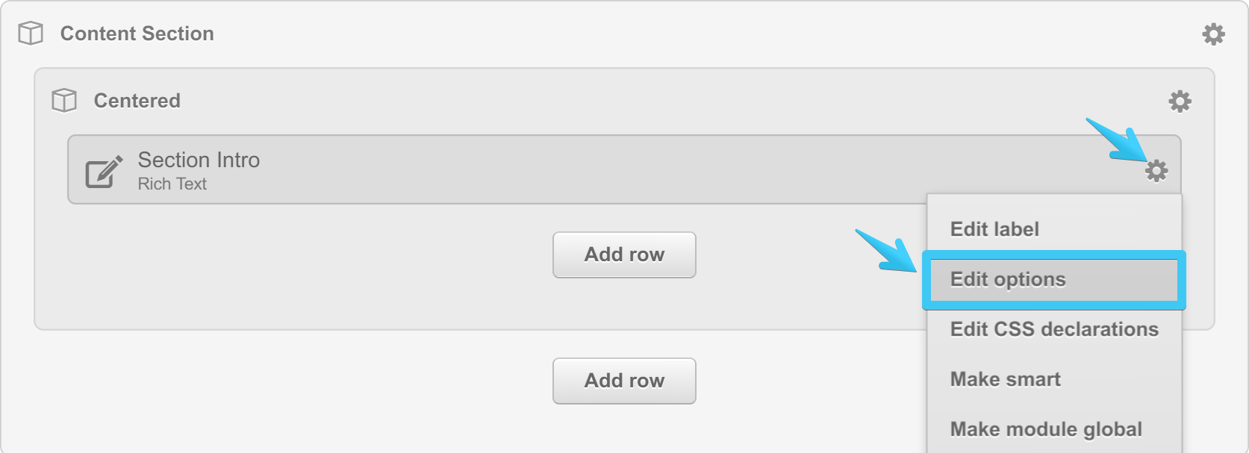Open the Centered group gear menu
The height and width of the screenshot is (453, 1249).
pyautogui.click(x=1180, y=101)
